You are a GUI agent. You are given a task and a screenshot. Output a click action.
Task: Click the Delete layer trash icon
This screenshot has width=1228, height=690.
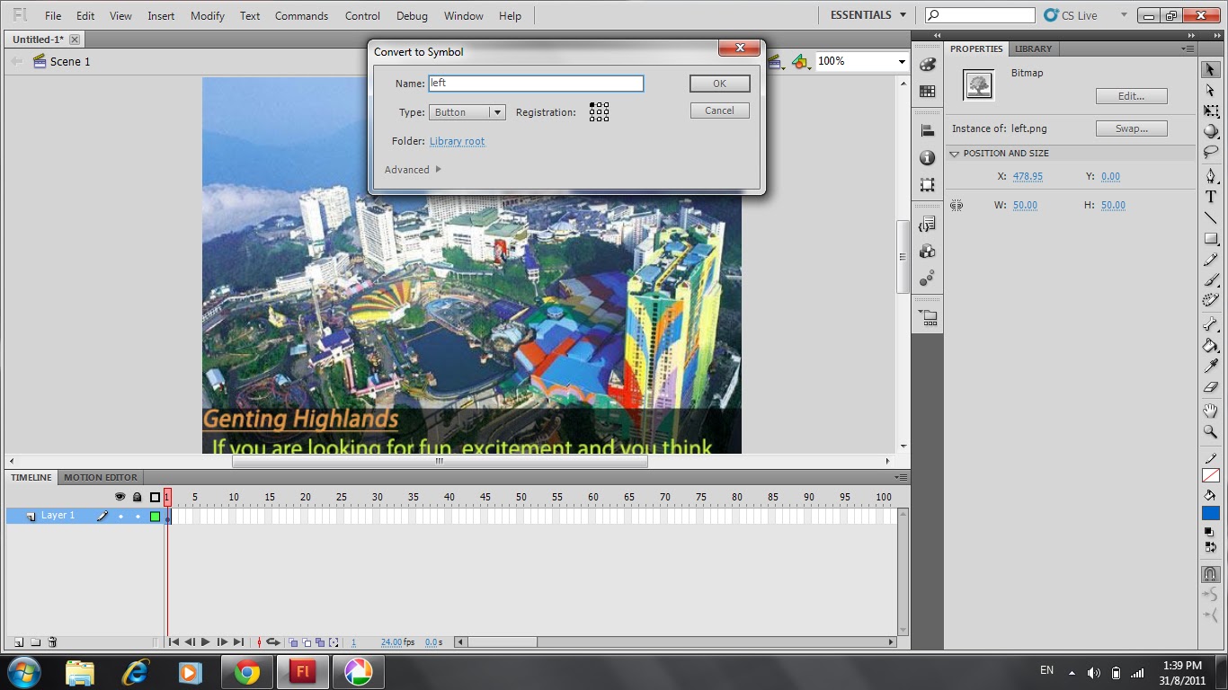(x=52, y=642)
